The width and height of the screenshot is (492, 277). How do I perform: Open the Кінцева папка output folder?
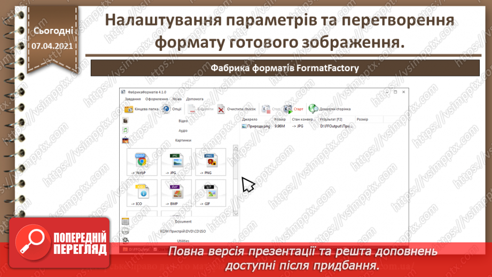tap(129, 109)
